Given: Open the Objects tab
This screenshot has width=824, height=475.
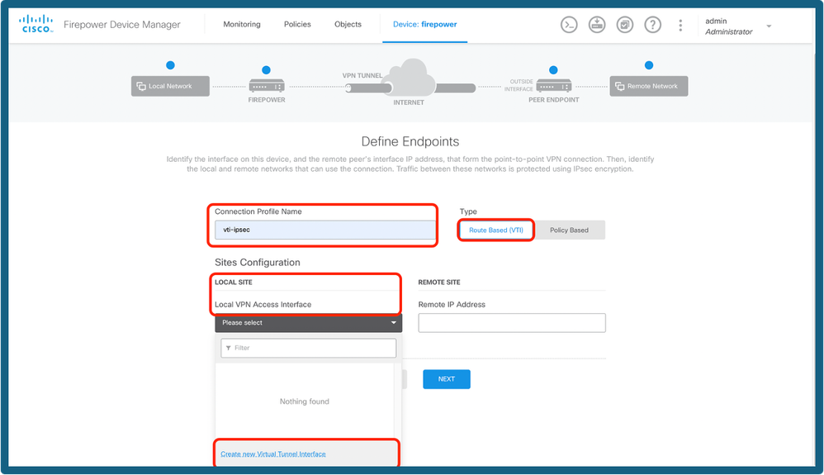Looking at the screenshot, I should [x=348, y=24].
